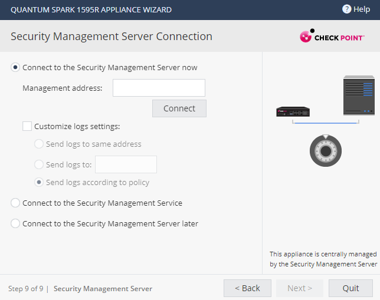Click the Management address label
Screen dimensions: 380x300
63,88
